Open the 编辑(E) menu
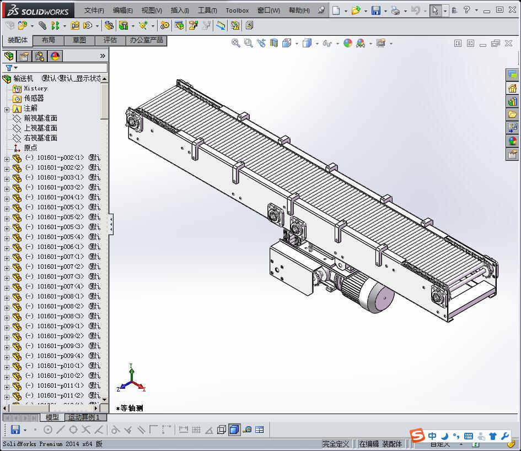 pos(122,10)
